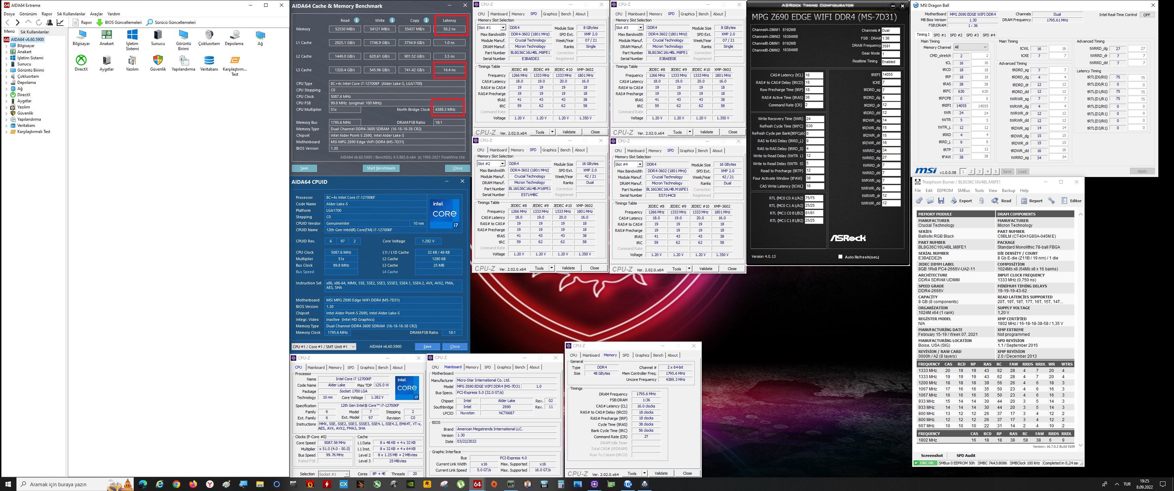1174x491 pixels.
Task: Open Windows Start button
Action: point(8,484)
